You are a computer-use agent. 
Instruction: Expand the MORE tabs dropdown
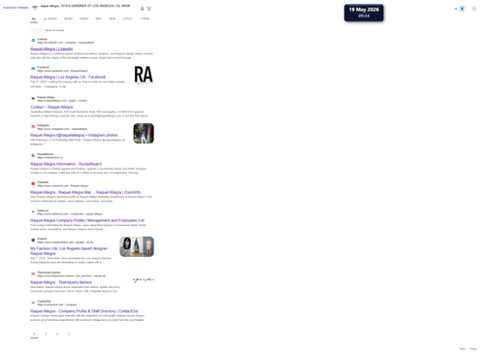pyautogui.click(x=145, y=18)
